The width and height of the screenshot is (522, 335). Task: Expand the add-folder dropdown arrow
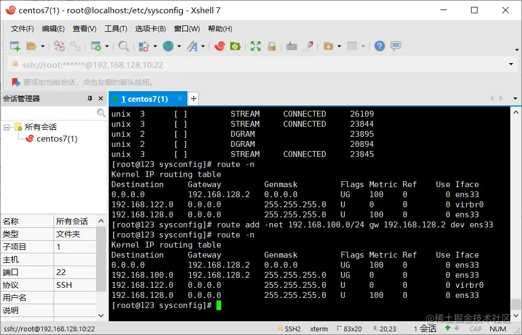pyautogui.click(x=339, y=46)
